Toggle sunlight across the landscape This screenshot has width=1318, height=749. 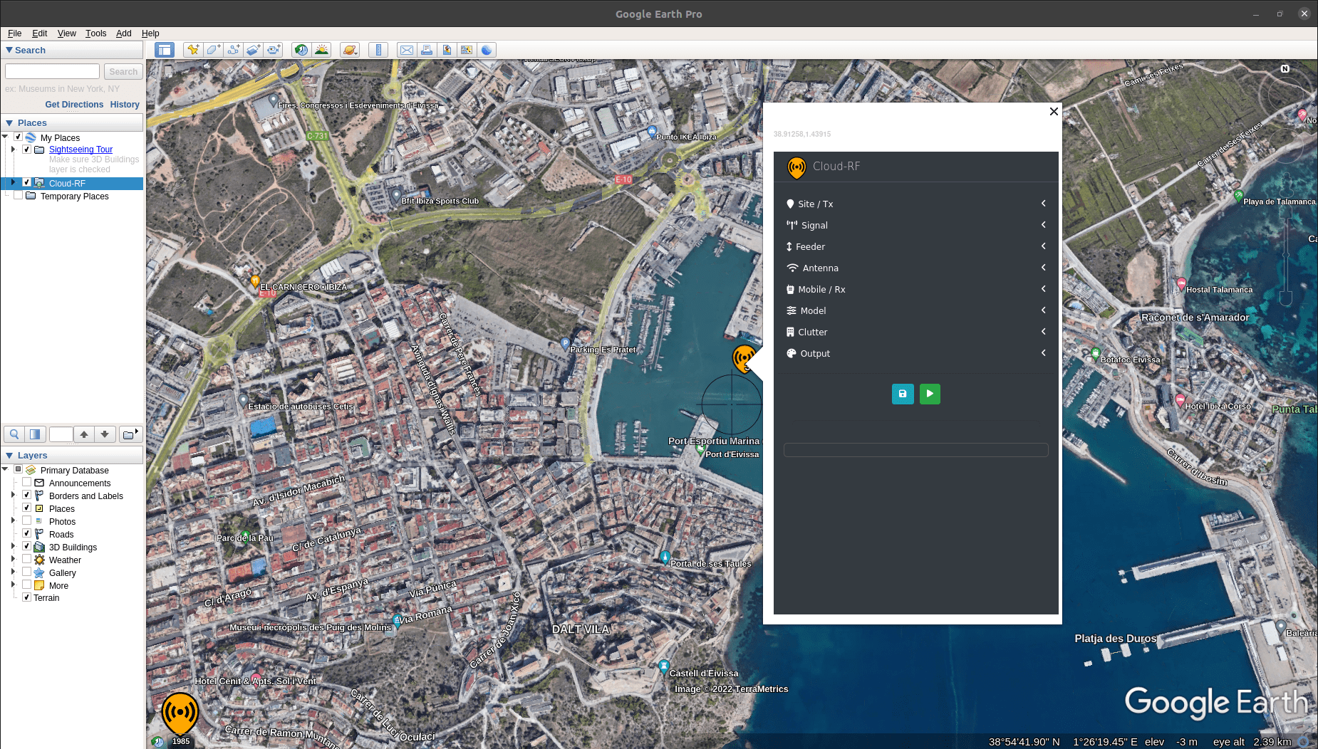click(x=322, y=50)
